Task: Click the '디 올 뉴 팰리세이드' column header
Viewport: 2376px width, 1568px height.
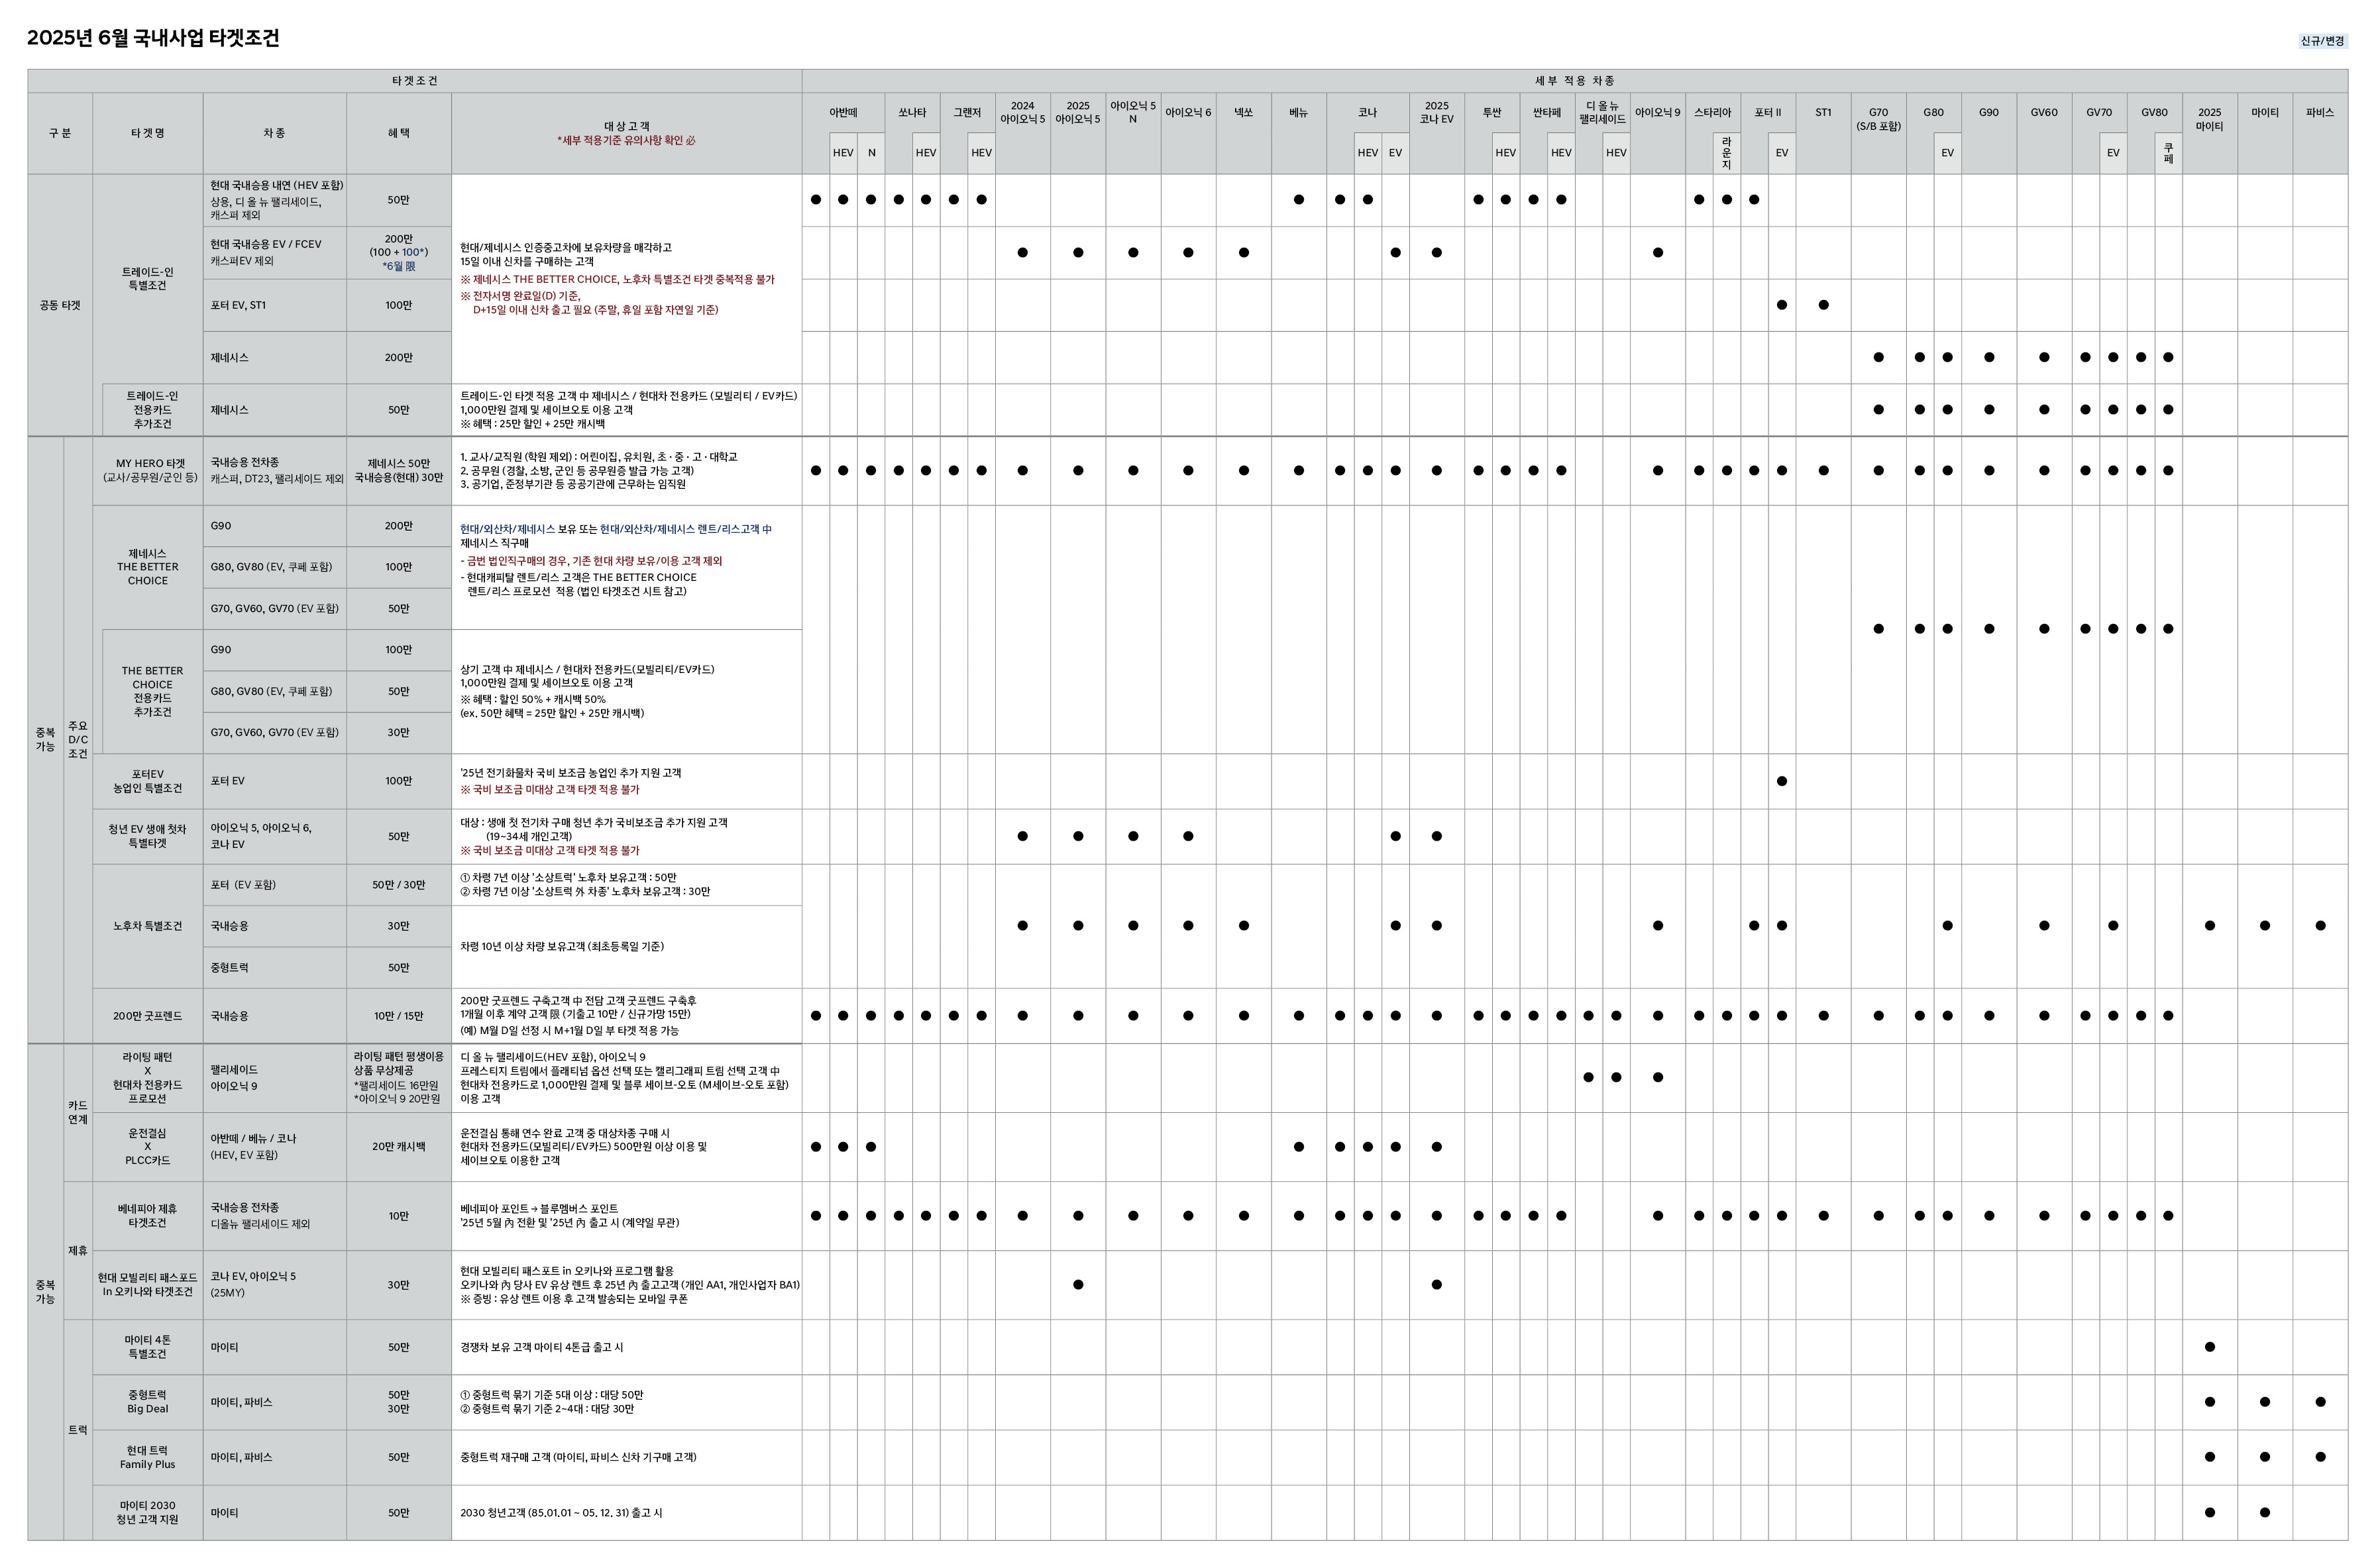Action: [1602, 113]
